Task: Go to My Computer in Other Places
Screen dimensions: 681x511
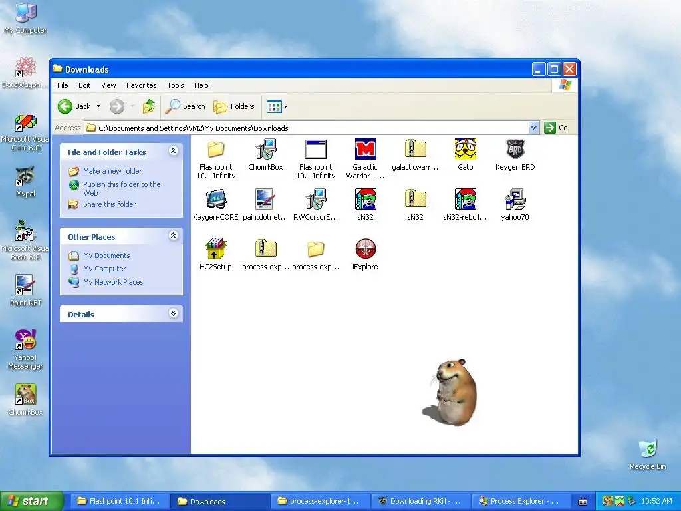Action: tap(104, 269)
